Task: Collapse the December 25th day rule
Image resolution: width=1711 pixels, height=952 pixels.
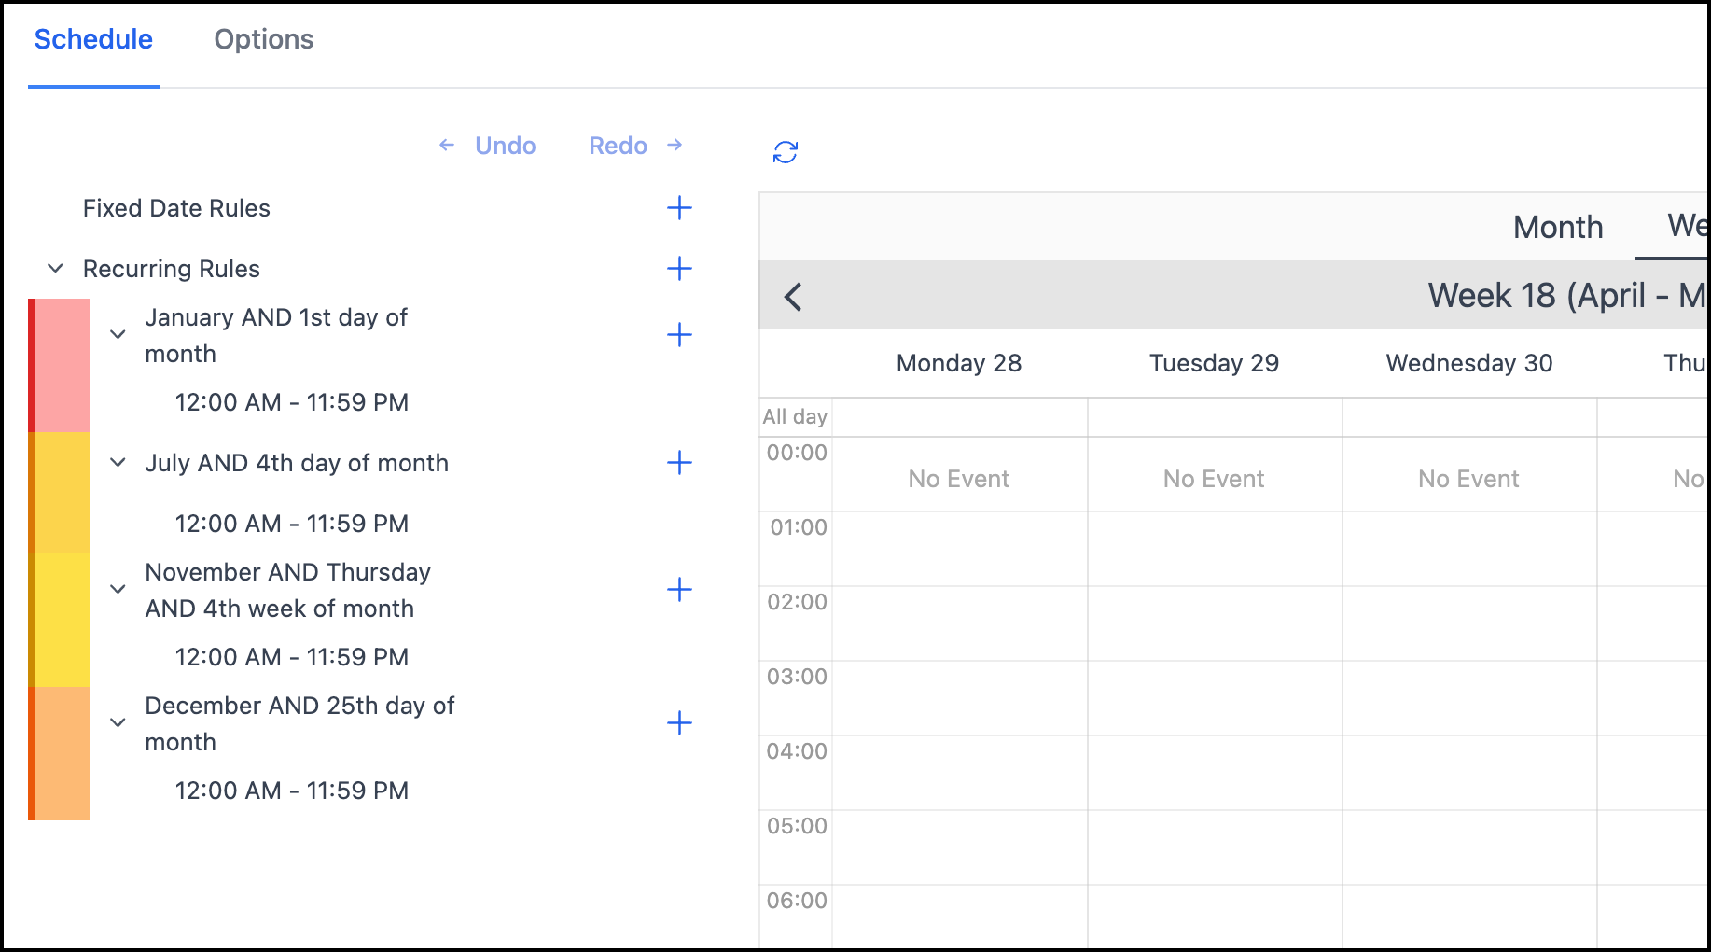Action: point(118,722)
